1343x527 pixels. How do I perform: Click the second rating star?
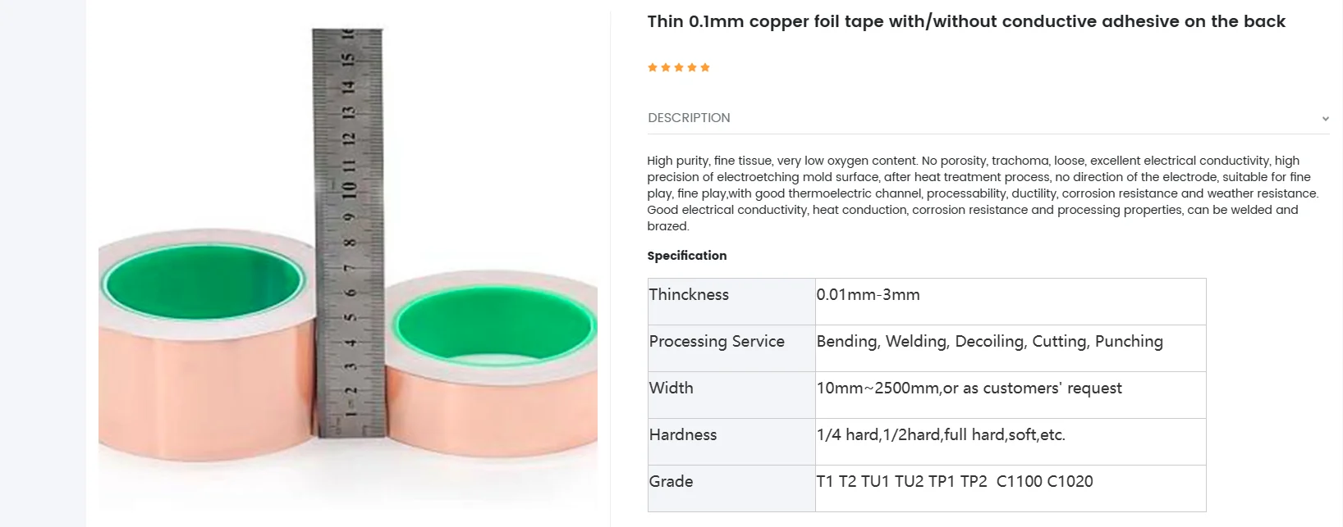point(666,66)
